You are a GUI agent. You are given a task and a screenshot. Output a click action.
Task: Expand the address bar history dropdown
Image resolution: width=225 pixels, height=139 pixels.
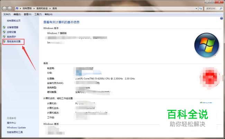(x=196, y=9)
